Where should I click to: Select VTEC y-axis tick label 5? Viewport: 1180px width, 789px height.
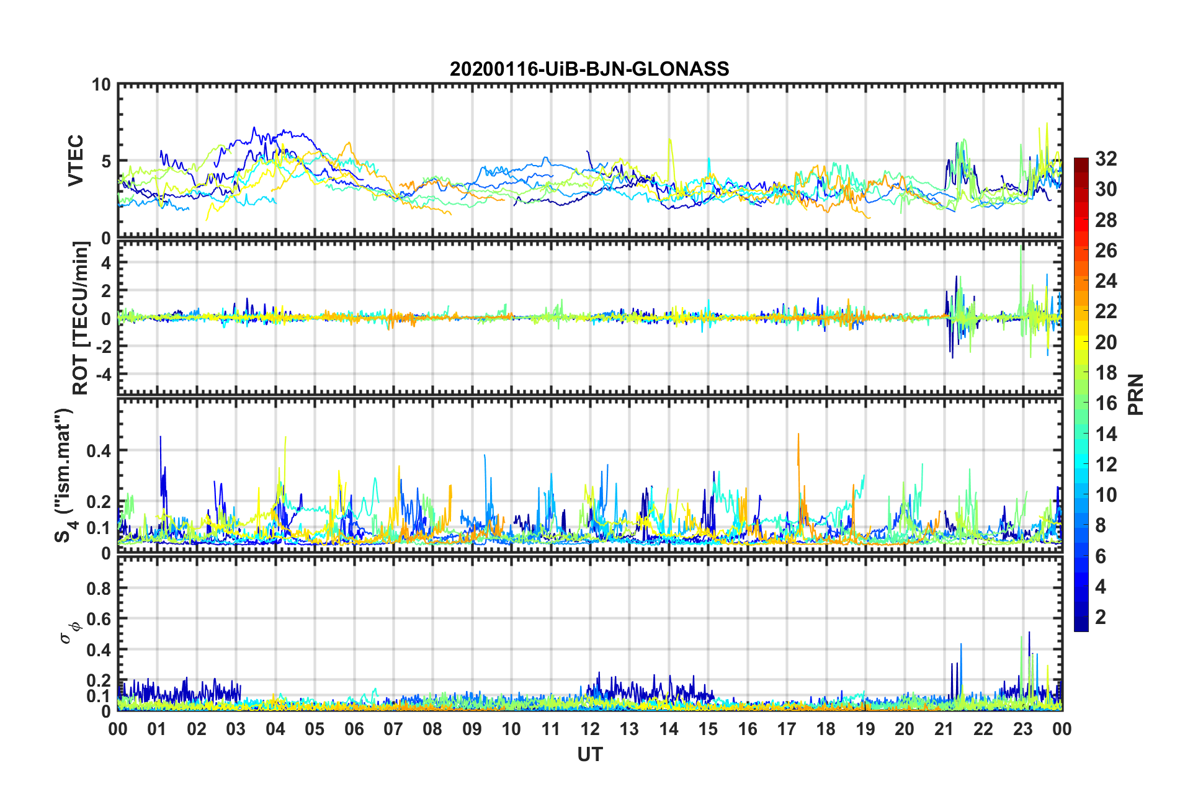pos(106,161)
